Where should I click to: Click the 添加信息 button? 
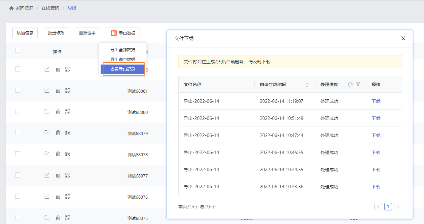point(25,33)
